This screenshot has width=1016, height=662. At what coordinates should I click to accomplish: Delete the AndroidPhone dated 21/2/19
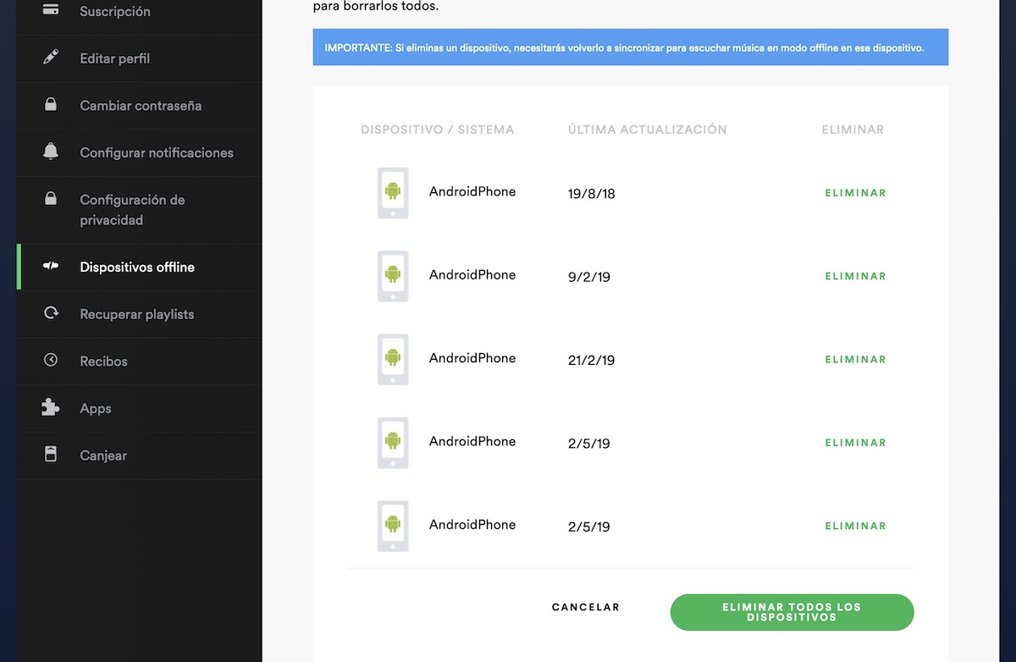pyautogui.click(x=855, y=360)
